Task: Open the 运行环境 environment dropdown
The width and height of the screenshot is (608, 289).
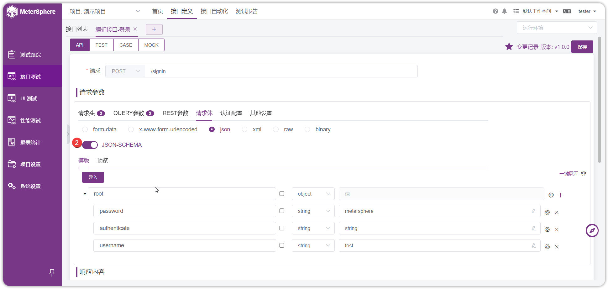Action: click(x=557, y=28)
